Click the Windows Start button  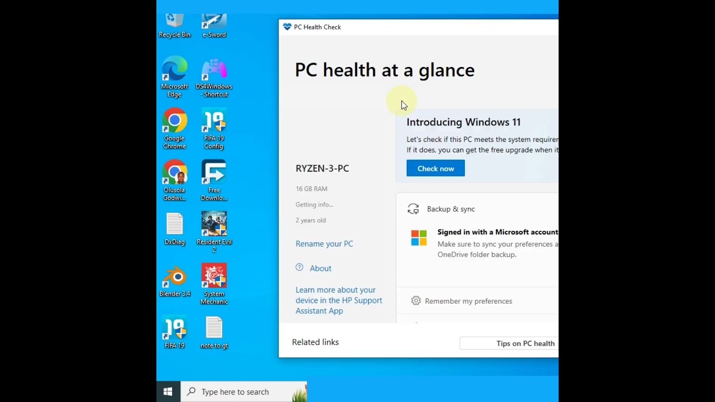click(x=168, y=392)
